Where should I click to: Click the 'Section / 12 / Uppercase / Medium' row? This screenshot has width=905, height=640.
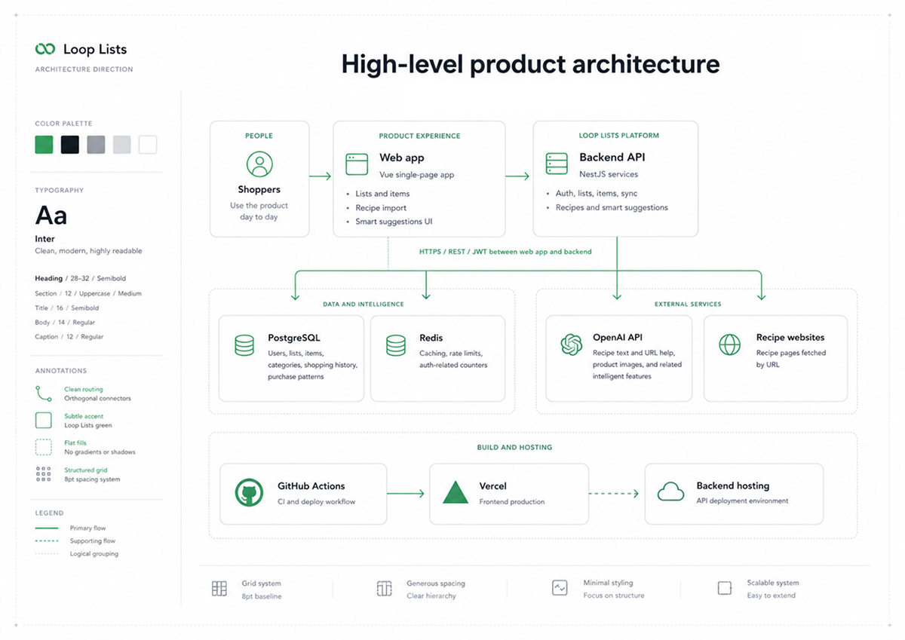pyautogui.click(x=88, y=294)
